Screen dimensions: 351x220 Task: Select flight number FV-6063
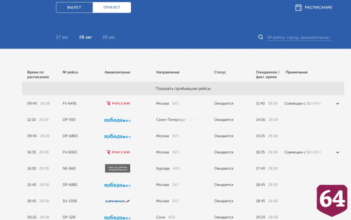(70, 152)
